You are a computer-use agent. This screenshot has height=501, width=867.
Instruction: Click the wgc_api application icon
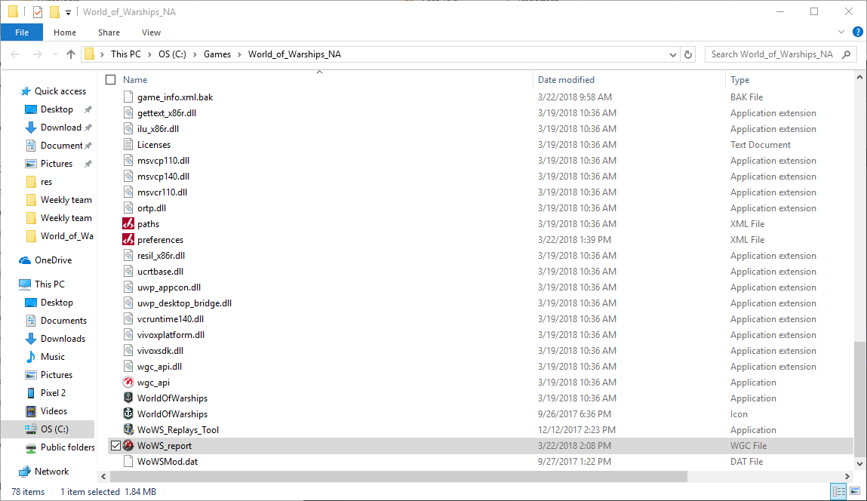point(128,382)
